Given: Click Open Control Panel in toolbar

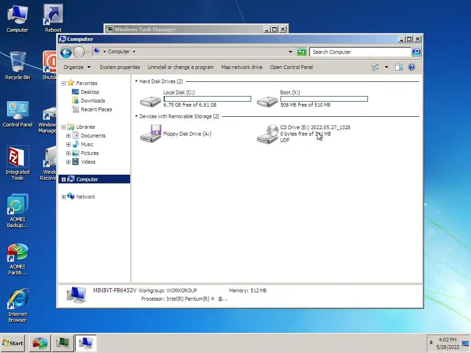Looking at the screenshot, I should tap(291, 67).
